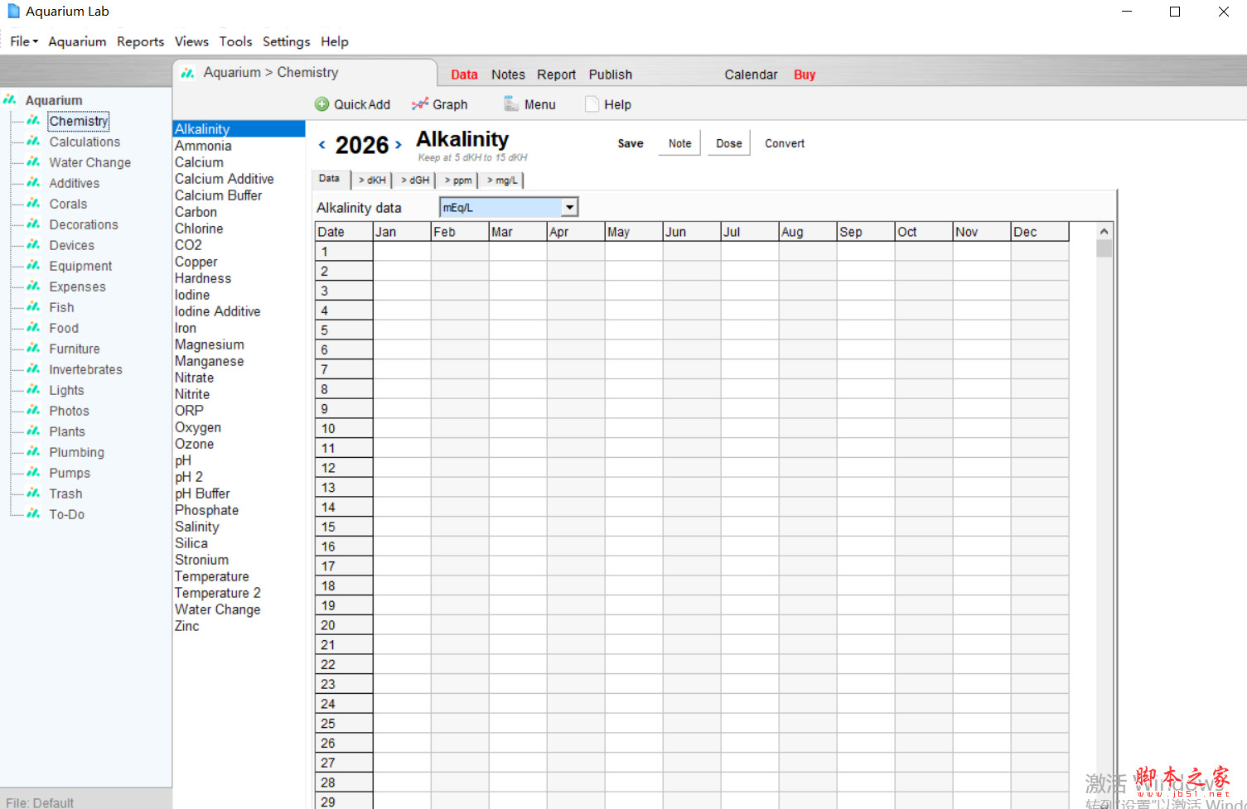Select Salinity in the chemistry list
Viewport: 1247px width, 809px height.
[x=196, y=527]
